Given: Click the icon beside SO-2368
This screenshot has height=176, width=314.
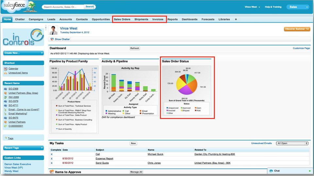Looking at the screenshot, I should tap(6, 89).
